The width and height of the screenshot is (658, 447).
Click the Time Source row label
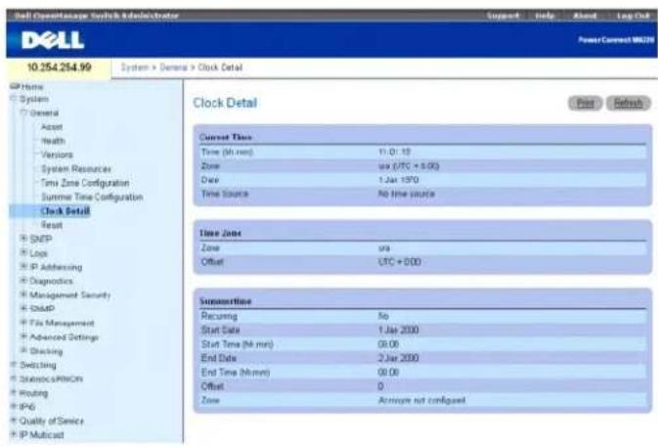click(x=225, y=194)
